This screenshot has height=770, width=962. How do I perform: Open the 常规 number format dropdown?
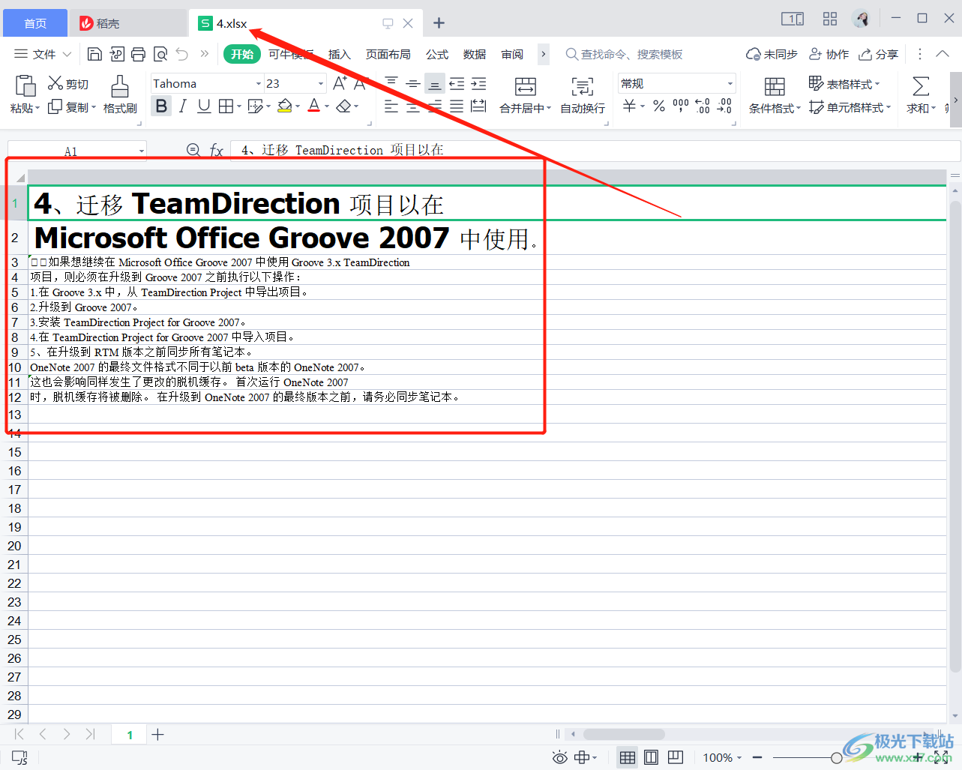point(730,83)
